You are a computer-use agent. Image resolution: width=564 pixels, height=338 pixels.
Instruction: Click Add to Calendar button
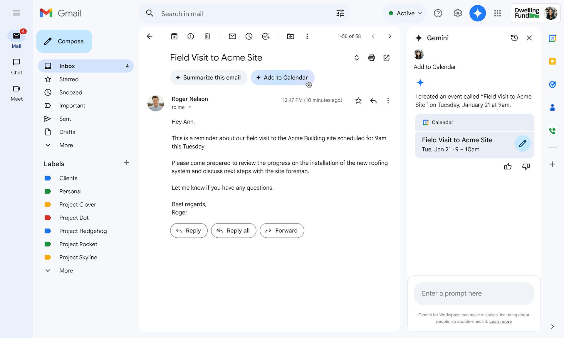282,77
